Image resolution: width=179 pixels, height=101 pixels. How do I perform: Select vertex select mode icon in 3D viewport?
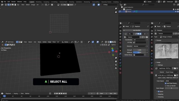(17, 42)
